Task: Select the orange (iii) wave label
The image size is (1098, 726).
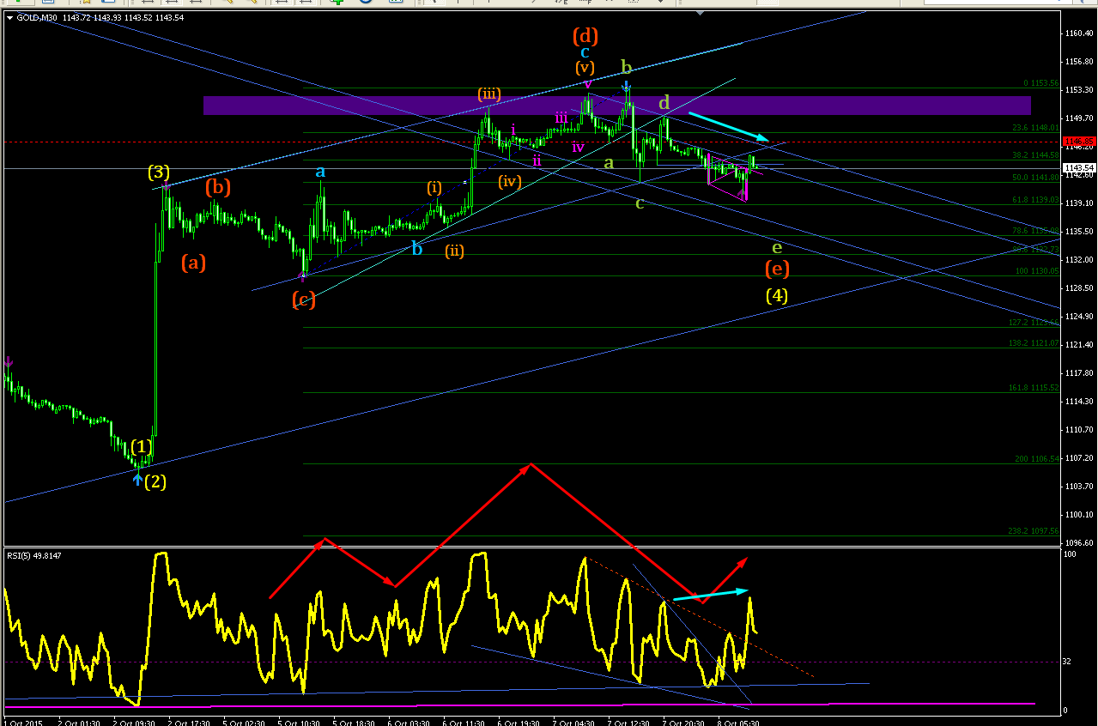Action: point(490,94)
